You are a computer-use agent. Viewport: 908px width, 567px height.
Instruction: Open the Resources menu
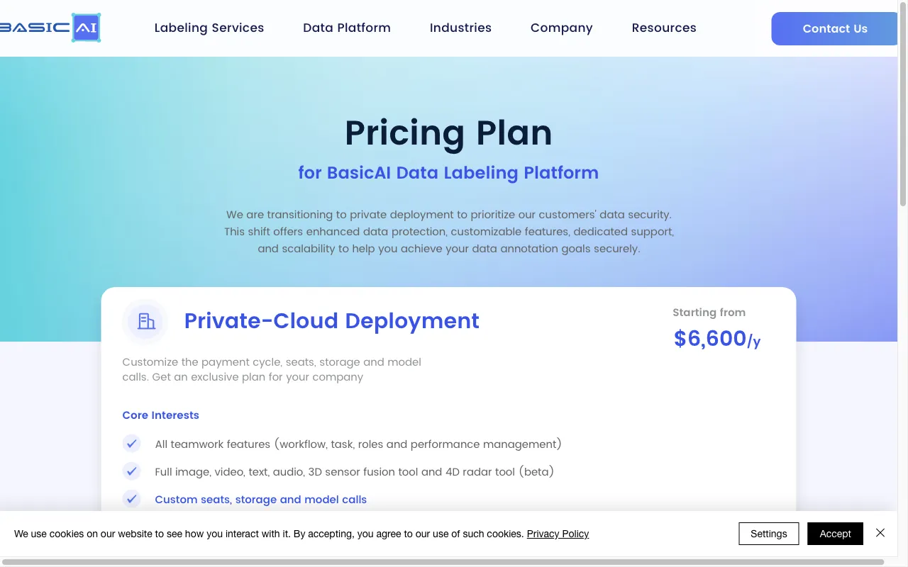tap(664, 28)
